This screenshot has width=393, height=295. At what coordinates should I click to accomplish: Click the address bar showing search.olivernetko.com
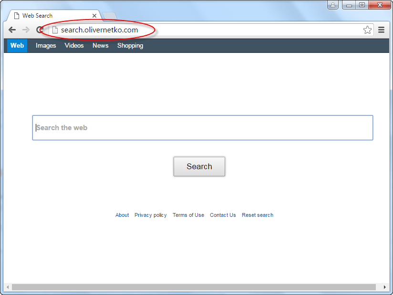[x=210, y=30]
